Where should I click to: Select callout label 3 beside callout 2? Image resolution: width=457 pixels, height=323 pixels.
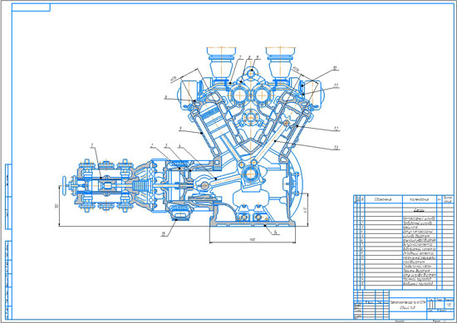click(166, 145)
